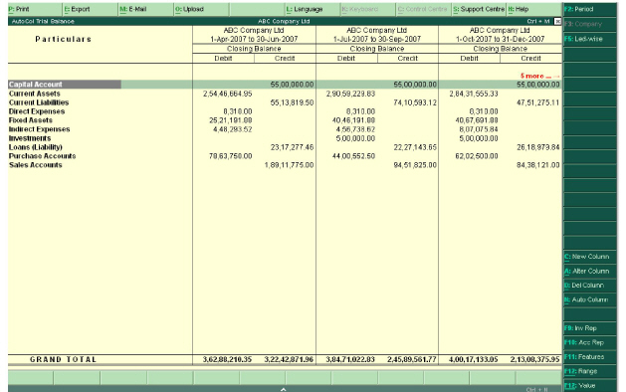This screenshot has width=626, height=392.
Task: Open L: Language option
Action: click(x=313, y=9)
